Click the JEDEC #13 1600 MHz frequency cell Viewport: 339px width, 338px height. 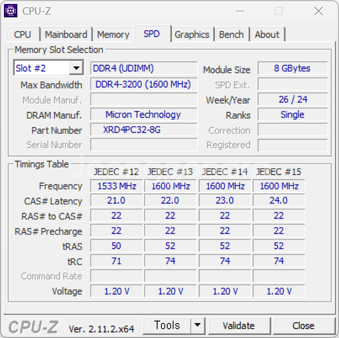click(x=170, y=186)
